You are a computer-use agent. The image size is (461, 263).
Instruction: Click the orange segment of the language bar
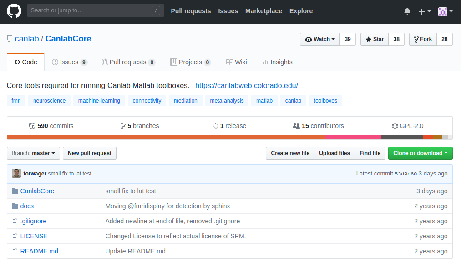click(166, 138)
